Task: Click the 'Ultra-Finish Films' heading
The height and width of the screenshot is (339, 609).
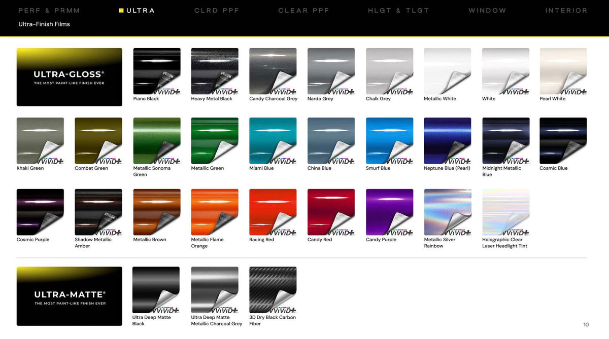Action: point(44,24)
